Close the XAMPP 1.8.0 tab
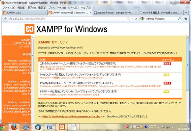 (x=45, y=13)
